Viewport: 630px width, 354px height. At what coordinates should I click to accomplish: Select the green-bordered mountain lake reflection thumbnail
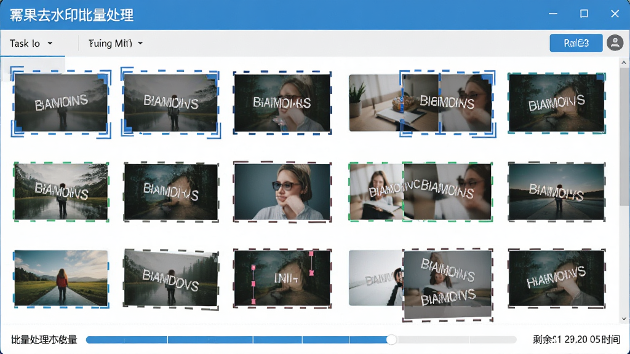[61, 192]
